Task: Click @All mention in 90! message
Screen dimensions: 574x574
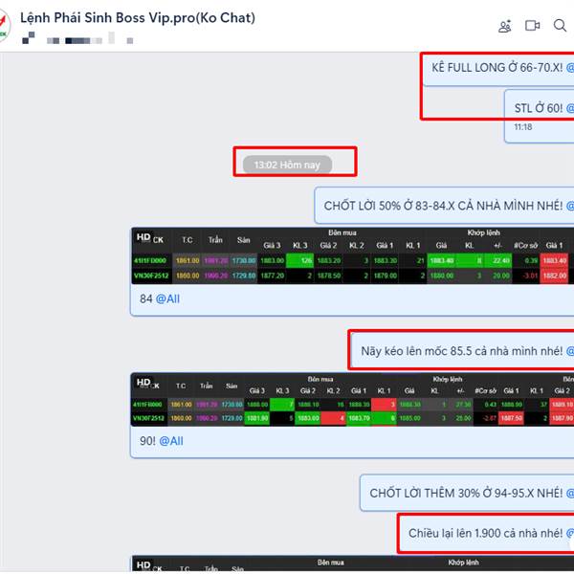Action: point(171,441)
